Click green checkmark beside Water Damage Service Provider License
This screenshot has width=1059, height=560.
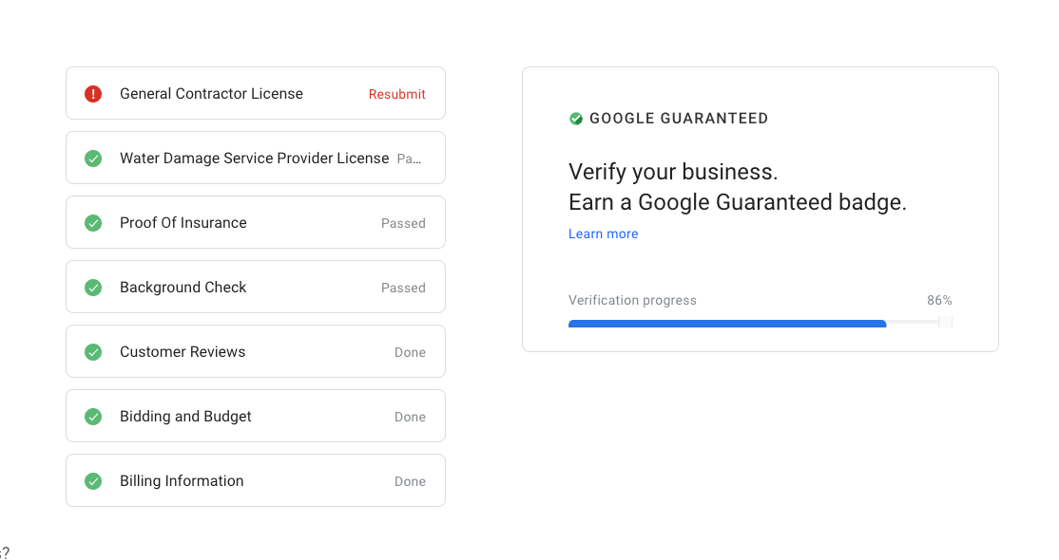coord(93,159)
